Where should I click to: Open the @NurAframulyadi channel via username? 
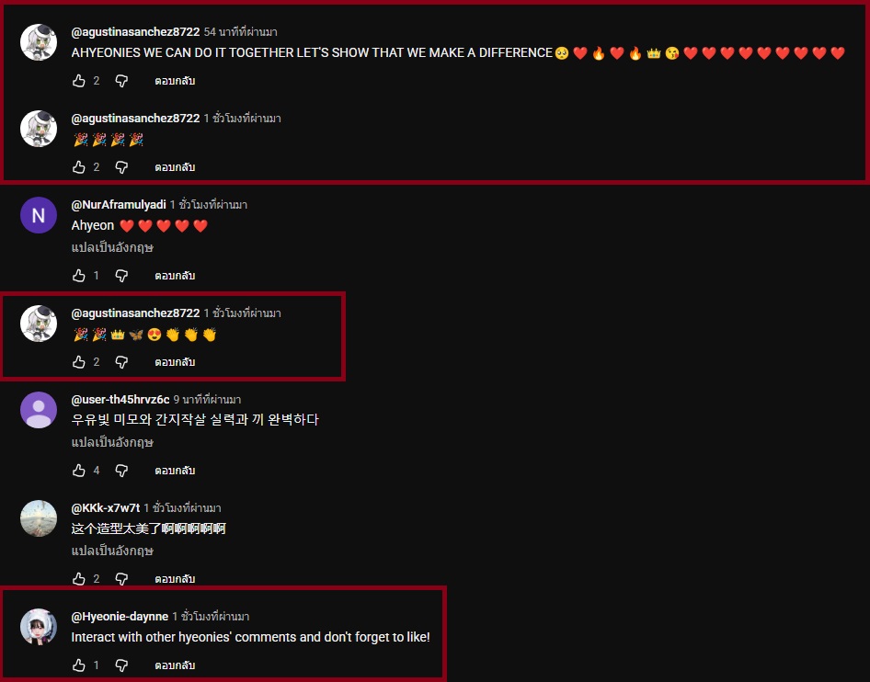119,205
